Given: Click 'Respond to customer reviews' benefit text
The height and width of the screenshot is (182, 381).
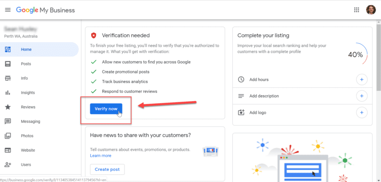Looking at the screenshot, I should (x=129, y=92).
